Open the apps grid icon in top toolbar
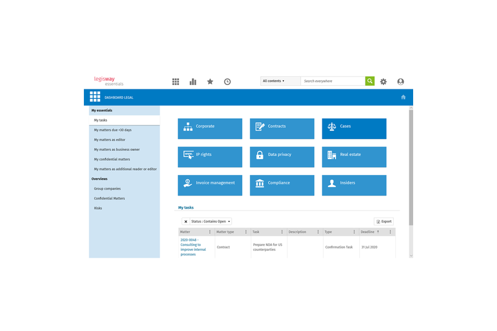This screenshot has width=497, height=331. coord(176,81)
